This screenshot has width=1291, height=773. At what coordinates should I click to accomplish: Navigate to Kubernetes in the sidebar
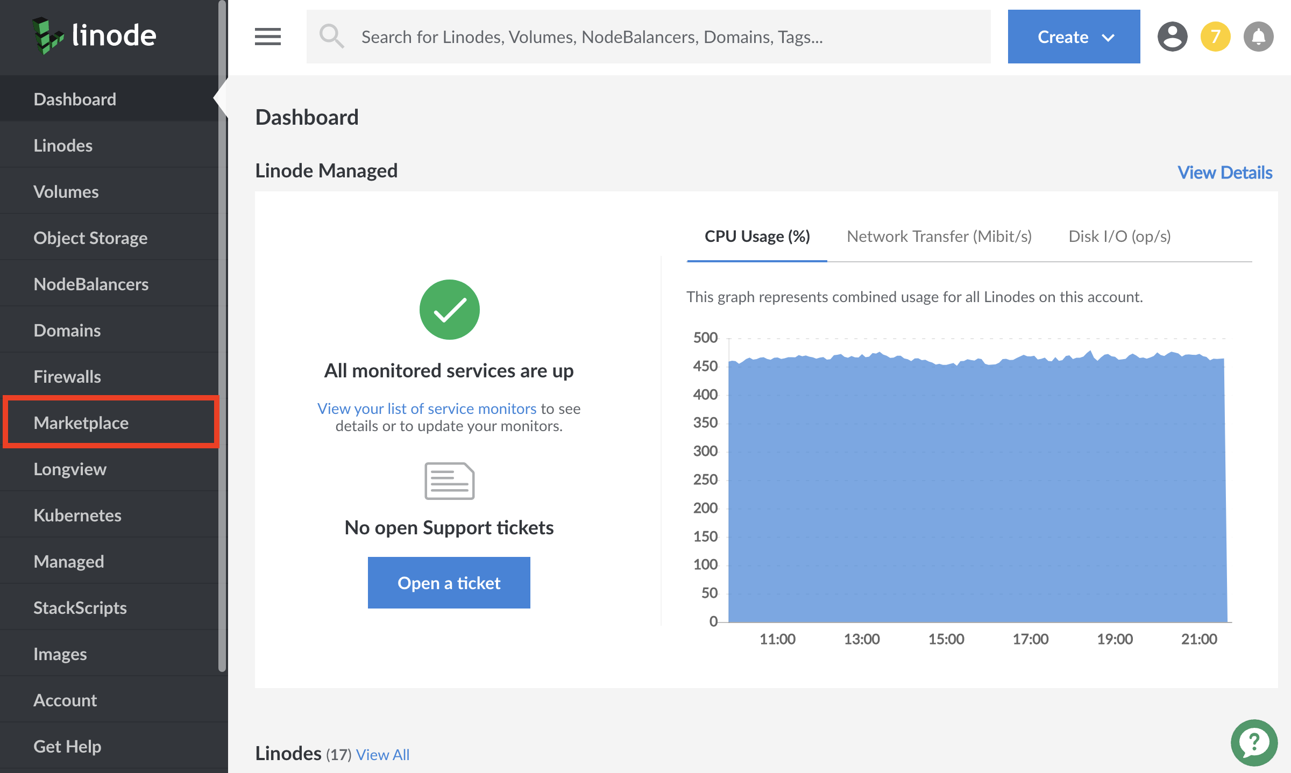[77, 515]
